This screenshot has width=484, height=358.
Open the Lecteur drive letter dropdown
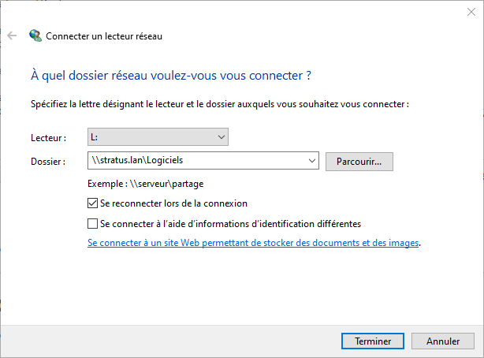point(221,137)
